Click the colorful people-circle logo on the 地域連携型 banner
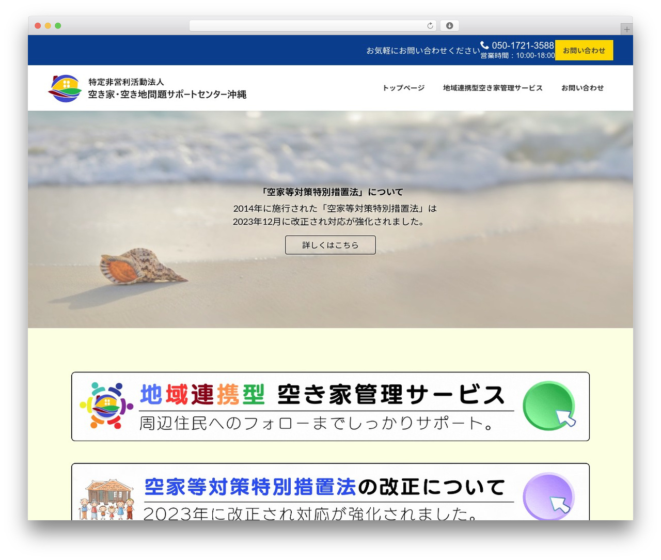661x560 pixels. click(x=106, y=406)
